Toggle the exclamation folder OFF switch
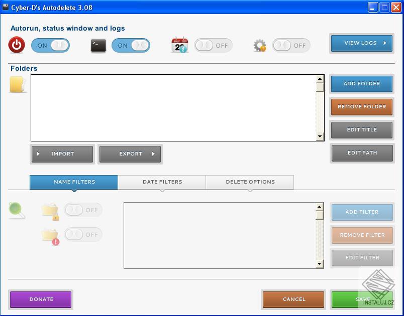 (x=83, y=235)
